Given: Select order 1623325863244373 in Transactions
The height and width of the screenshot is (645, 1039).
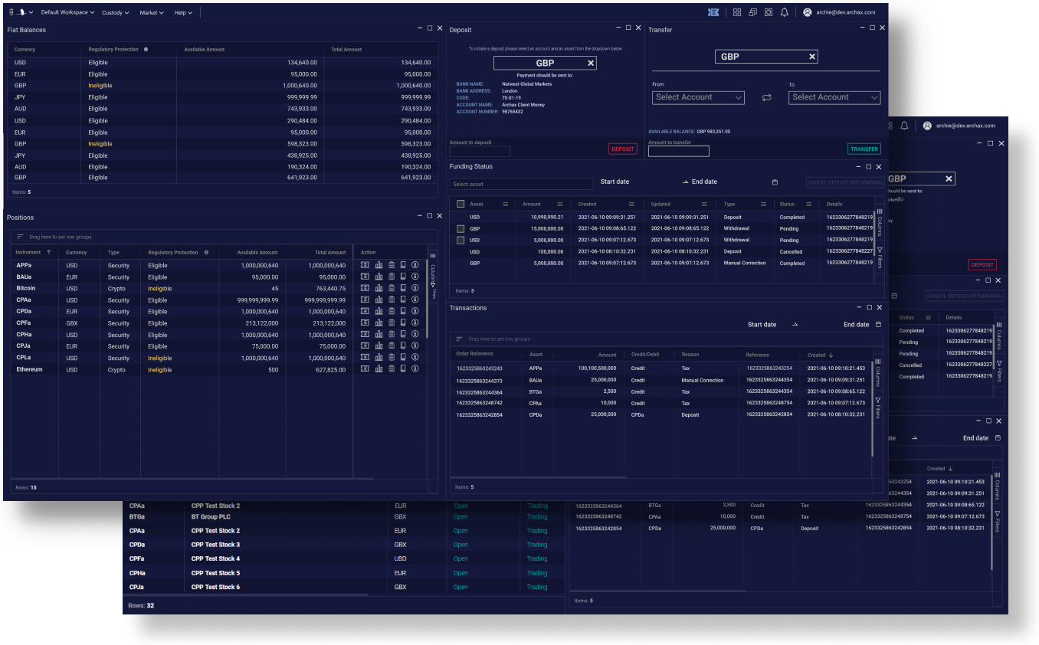Looking at the screenshot, I should tap(660, 380).
